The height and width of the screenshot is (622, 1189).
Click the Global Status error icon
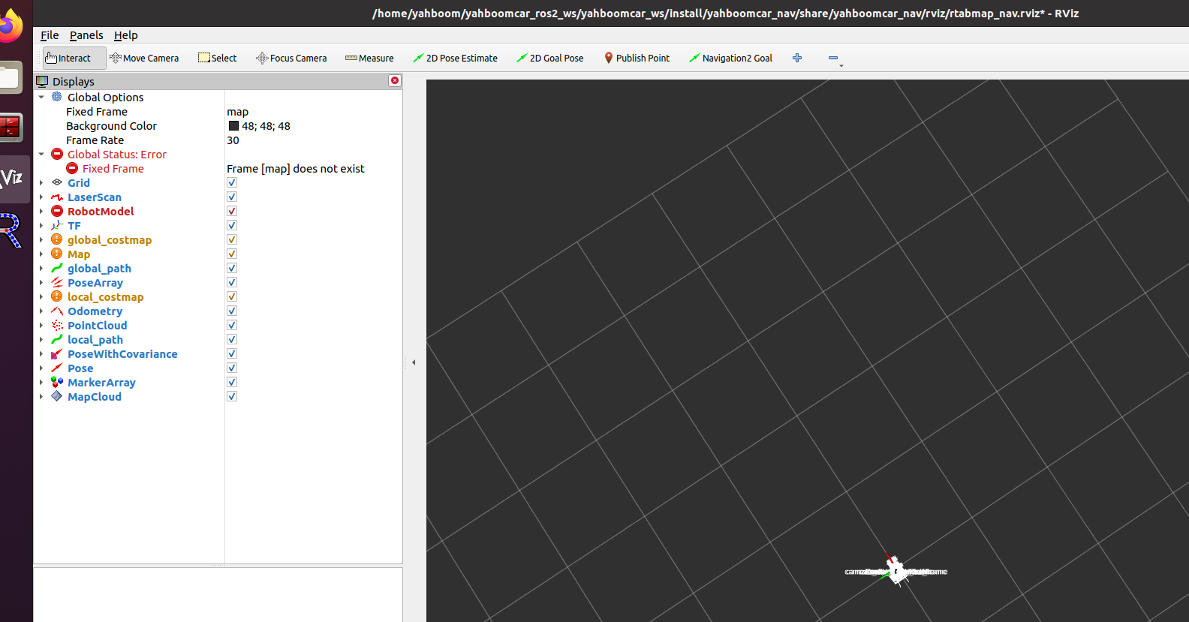click(57, 154)
